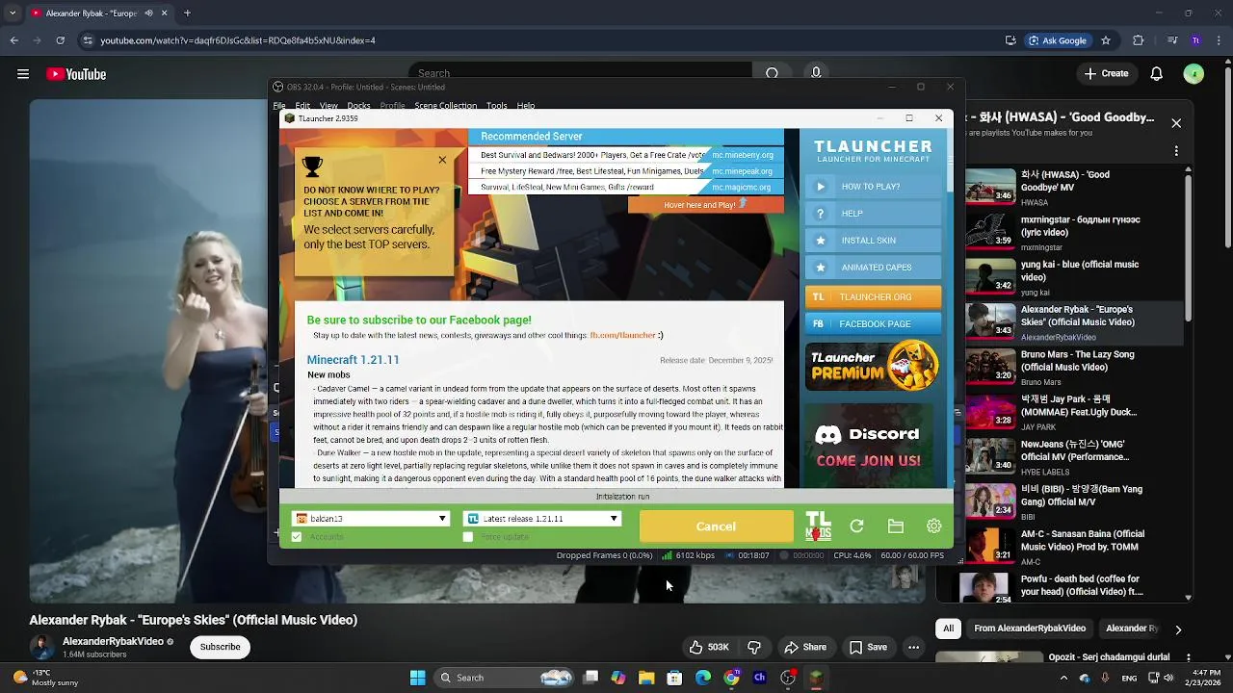Open the File menu in OBS
The image size is (1233, 693).
click(279, 106)
